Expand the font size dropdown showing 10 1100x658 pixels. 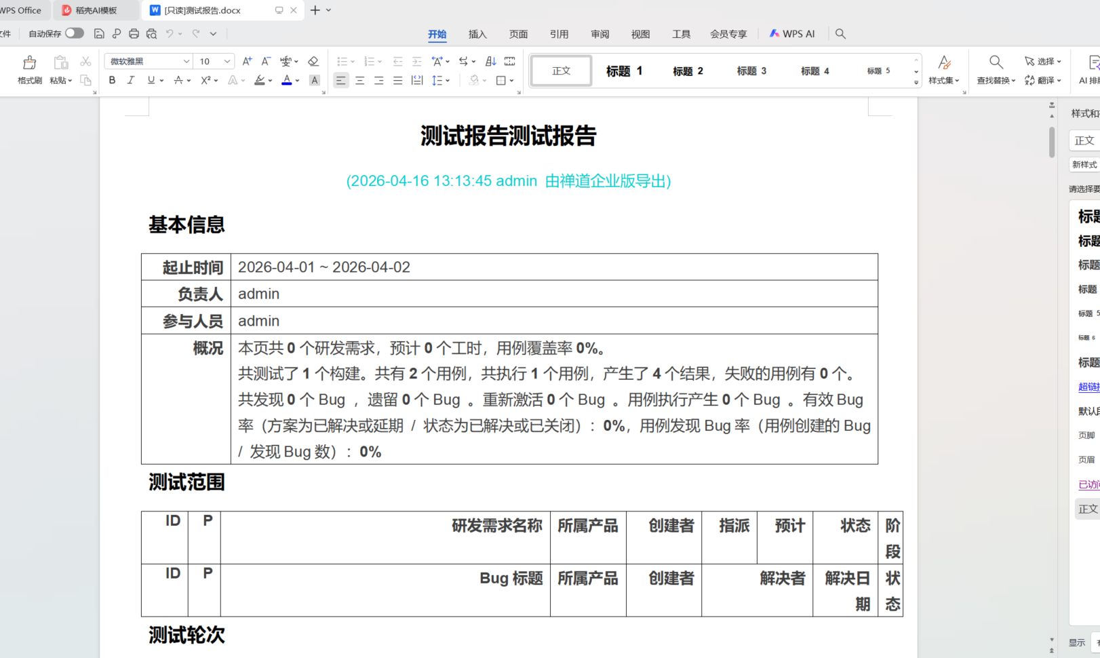[x=227, y=61]
